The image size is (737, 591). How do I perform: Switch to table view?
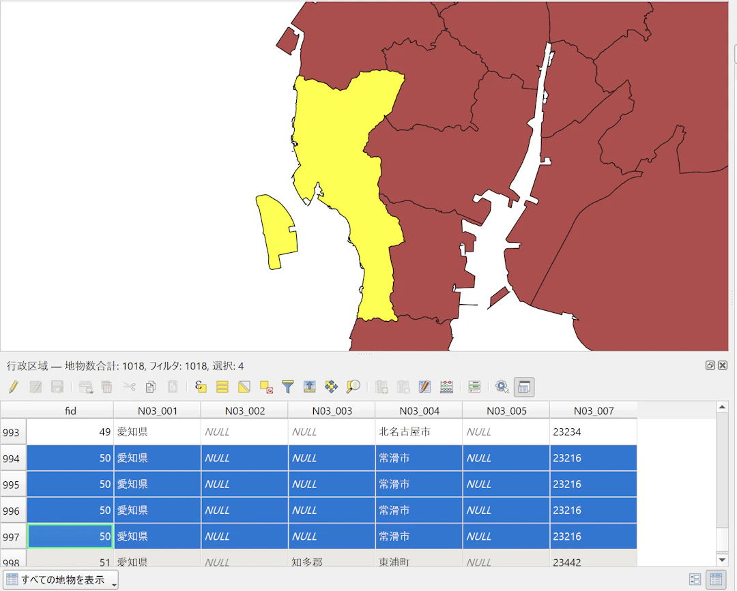coord(716,579)
